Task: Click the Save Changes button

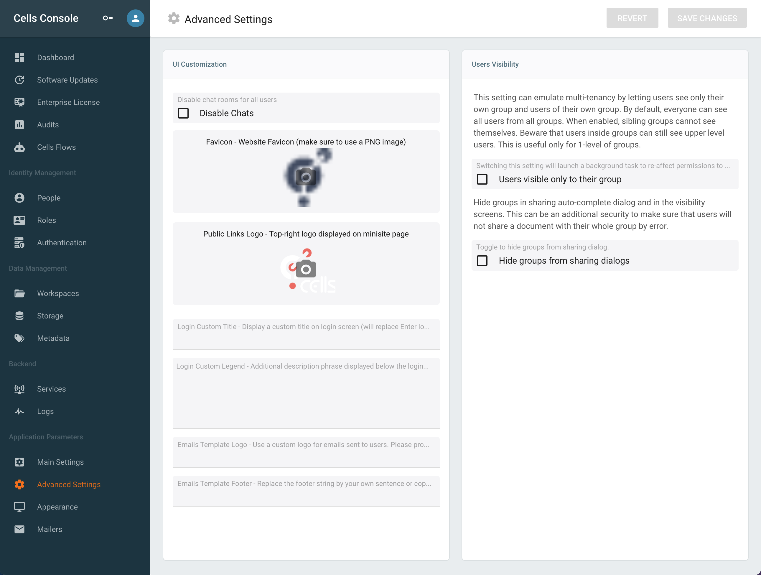Action: [x=707, y=18]
